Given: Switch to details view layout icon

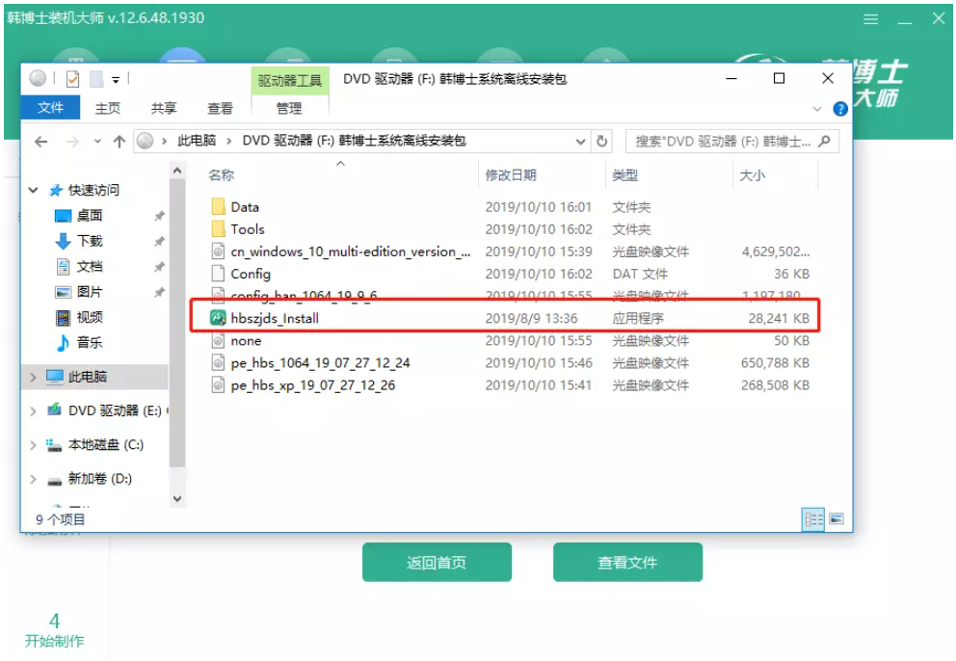Looking at the screenshot, I should click(x=813, y=519).
